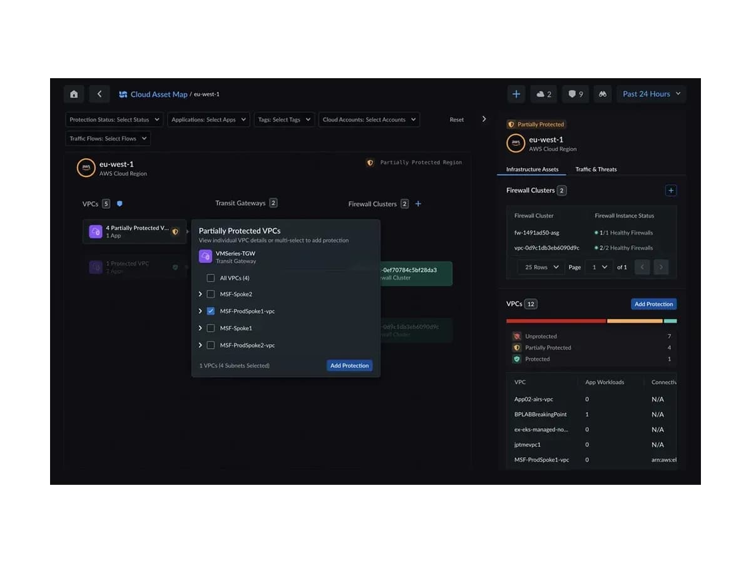Collapse the right side panel chevron
The height and width of the screenshot is (563, 751).
tap(484, 119)
